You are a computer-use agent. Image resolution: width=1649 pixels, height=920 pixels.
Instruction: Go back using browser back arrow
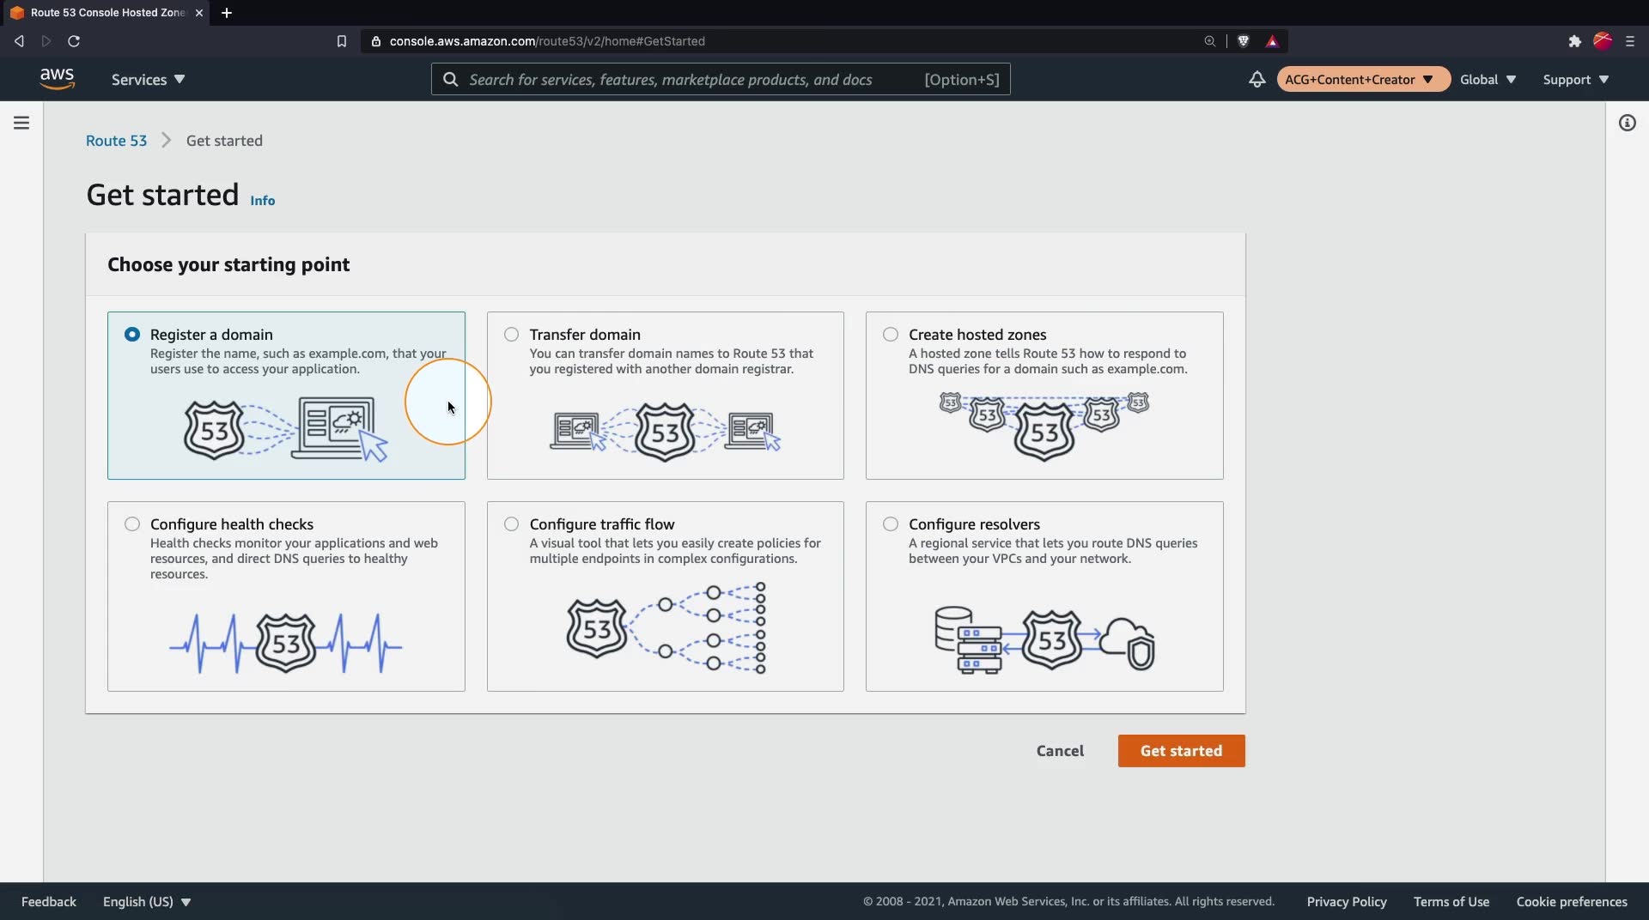click(19, 41)
